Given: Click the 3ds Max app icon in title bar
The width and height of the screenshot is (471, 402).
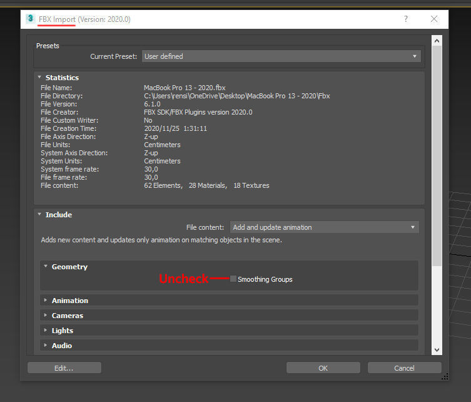Looking at the screenshot, I should [31, 19].
